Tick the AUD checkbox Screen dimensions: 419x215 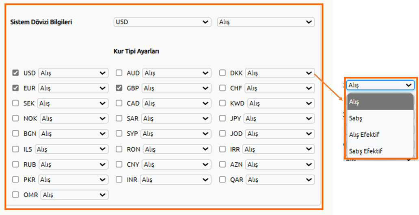pyautogui.click(x=119, y=73)
